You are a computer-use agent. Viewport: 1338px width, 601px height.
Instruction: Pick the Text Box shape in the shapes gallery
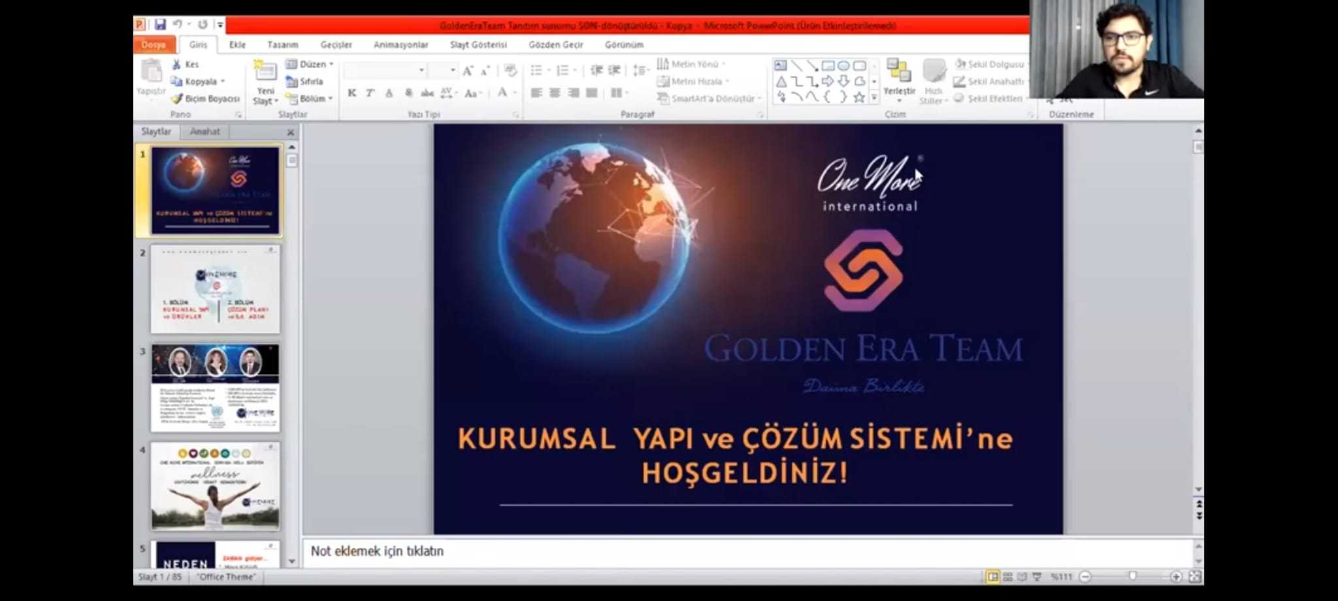point(780,65)
